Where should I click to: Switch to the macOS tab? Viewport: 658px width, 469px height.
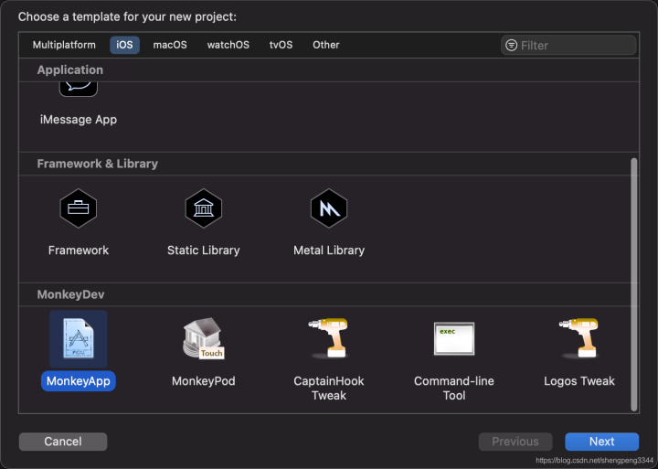[170, 45]
